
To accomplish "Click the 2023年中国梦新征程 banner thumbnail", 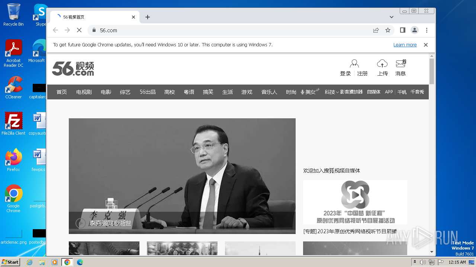I will (x=355, y=202).
